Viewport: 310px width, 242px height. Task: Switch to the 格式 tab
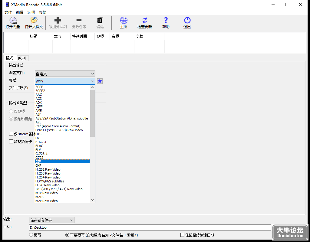[9, 58]
